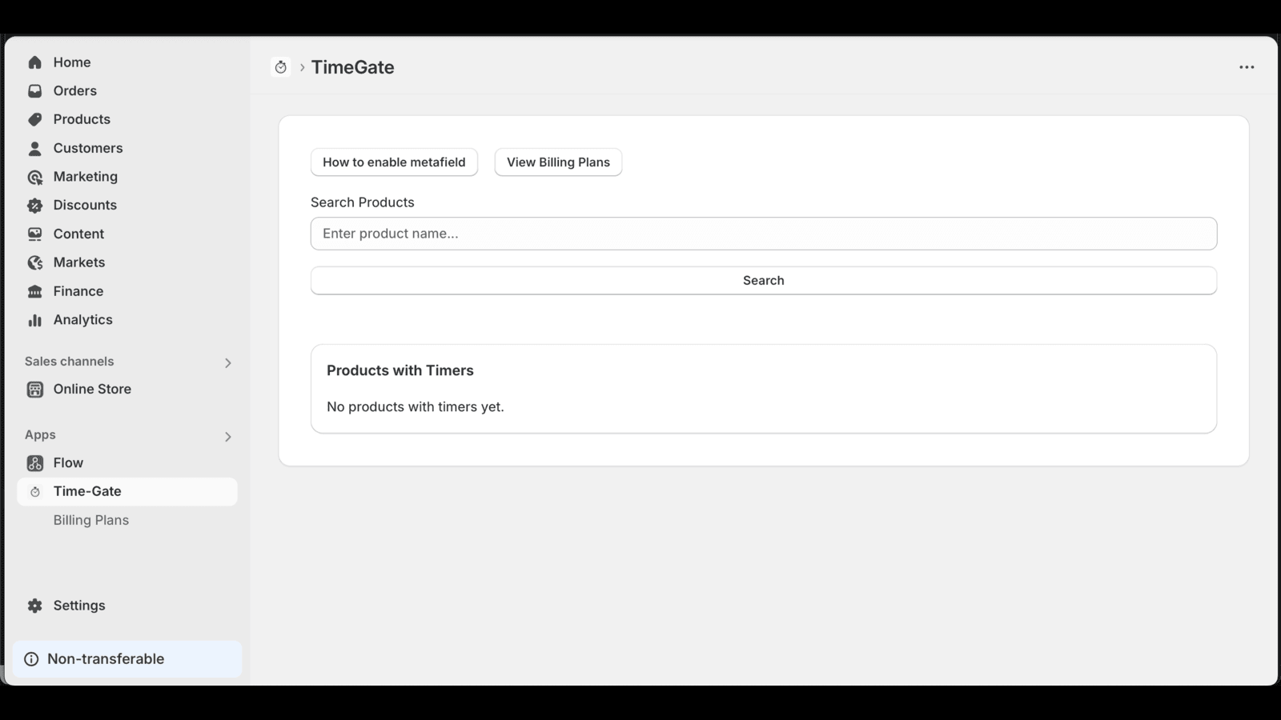This screenshot has width=1281, height=720.
Task: Click the Flow app icon
Action: pyautogui.click(x=34, y=463)
